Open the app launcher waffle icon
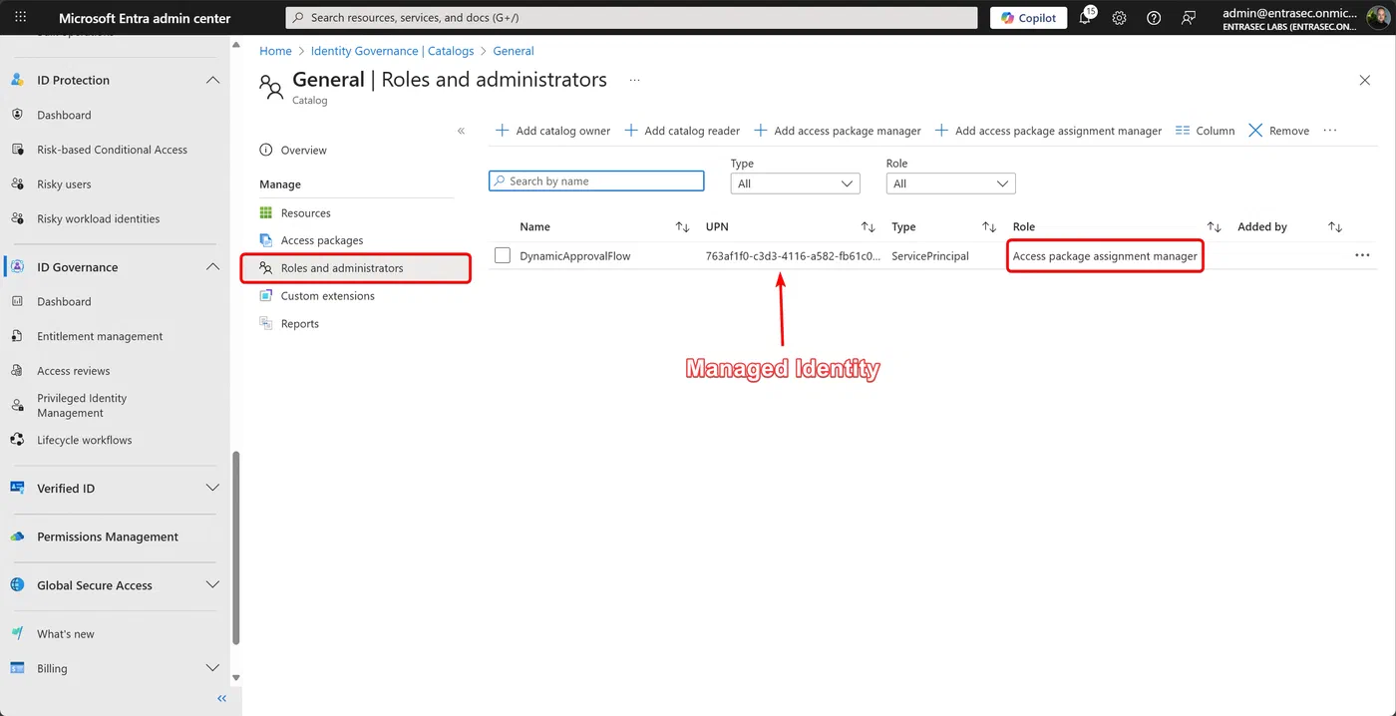This screenshot has height=716, width=1396. (20, 18)
